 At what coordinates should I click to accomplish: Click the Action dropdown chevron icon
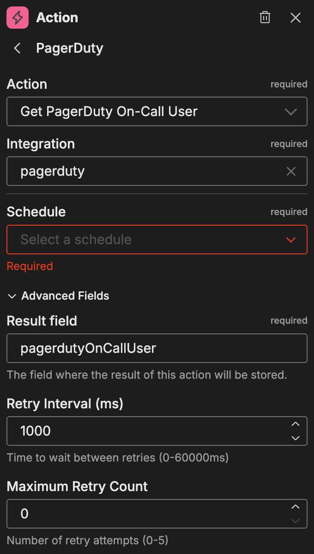click(x=291, y=111)
